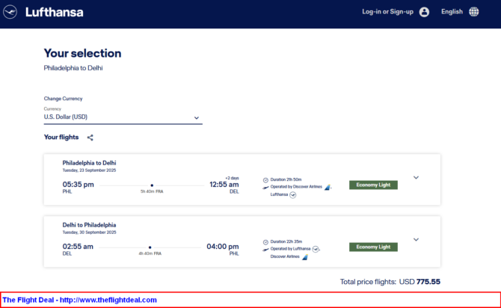This screenshot has width=501, height=308.
Task: Click the Change Currency label
Action: point(63,99)
